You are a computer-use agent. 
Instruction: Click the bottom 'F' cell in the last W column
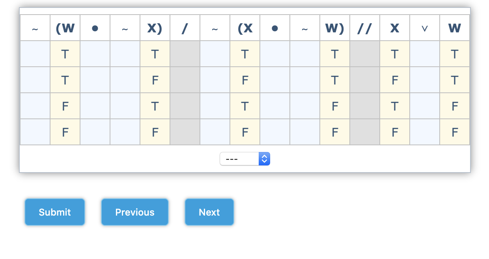point(455,132)
